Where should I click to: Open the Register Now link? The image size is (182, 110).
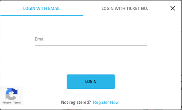click(106, 102)
